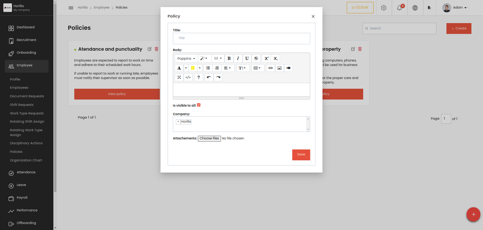Undo the last editor action
Image resolution: width=483 pixels, height=230 pixels.
[209, 78]
